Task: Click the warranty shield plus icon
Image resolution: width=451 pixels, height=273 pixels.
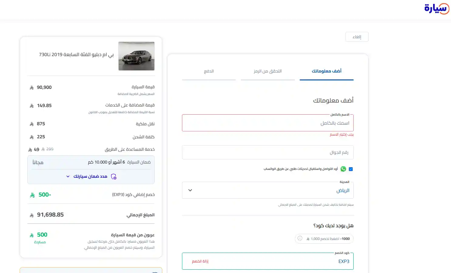Action: [x=114, y=177]
